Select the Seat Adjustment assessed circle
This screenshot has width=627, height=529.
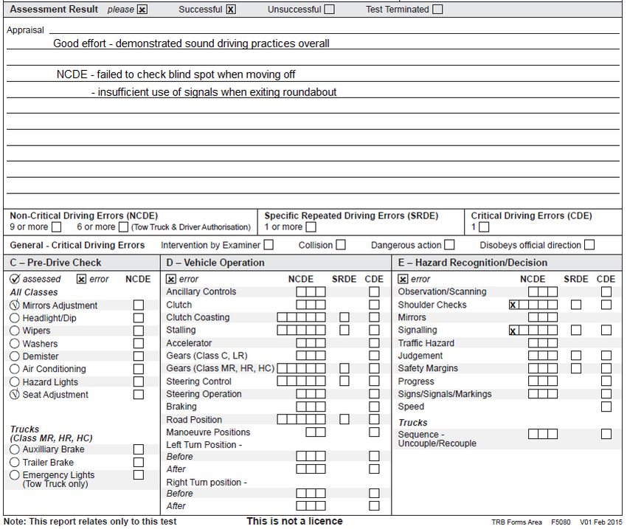15,395
